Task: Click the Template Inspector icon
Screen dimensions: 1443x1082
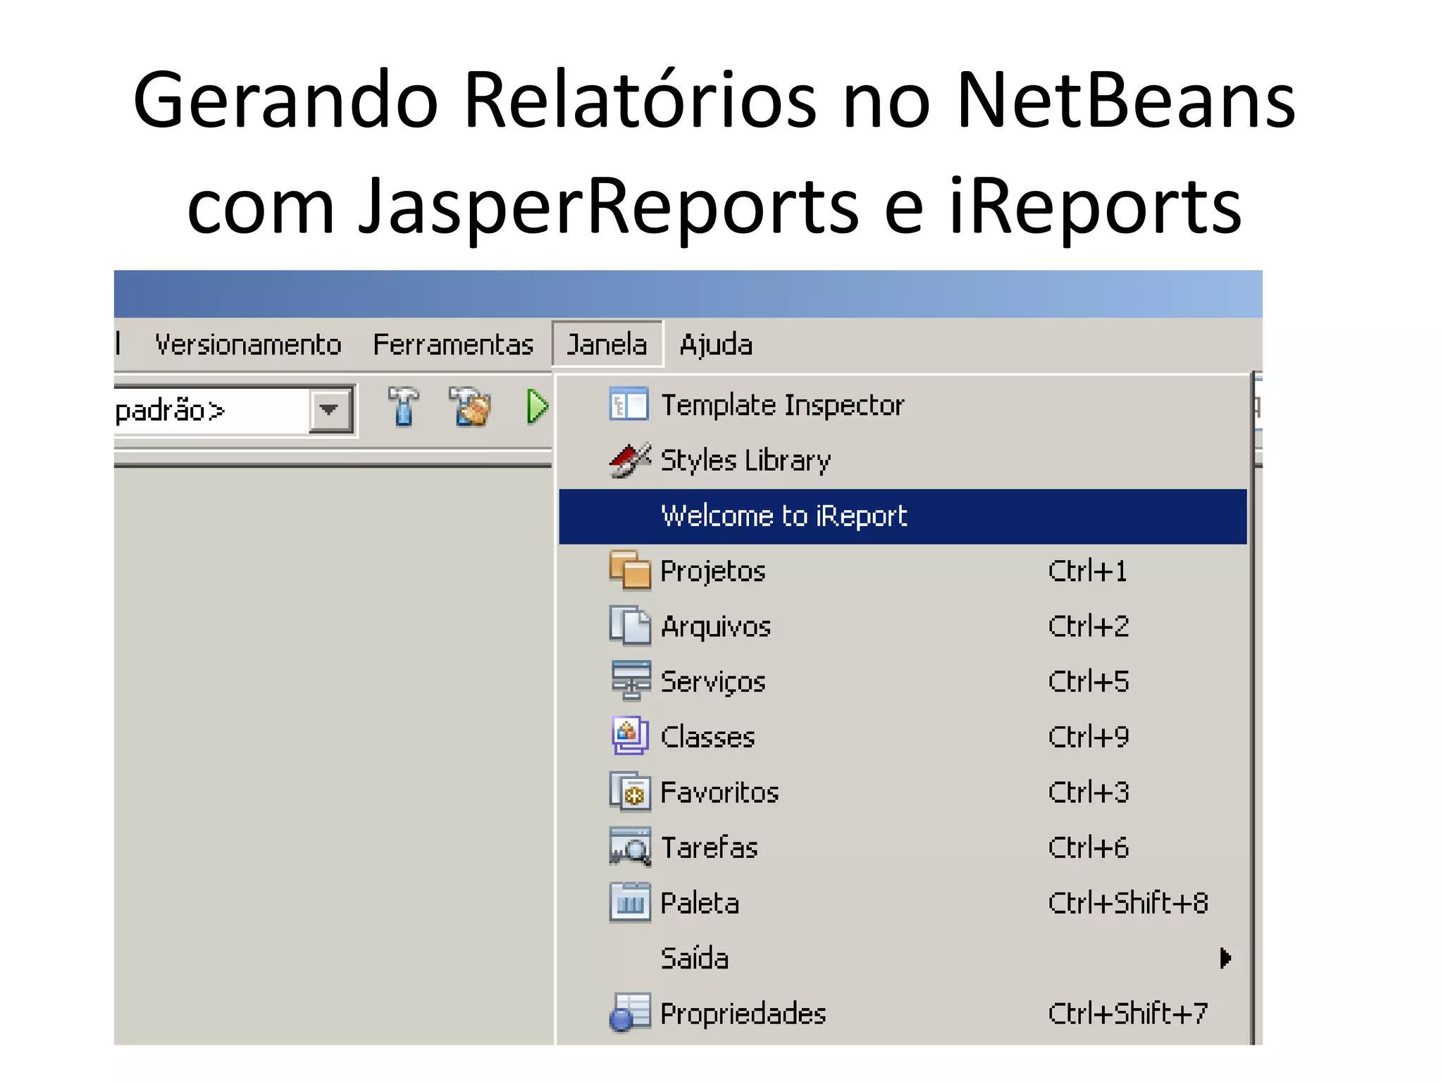Action: [x=628, y=404]
